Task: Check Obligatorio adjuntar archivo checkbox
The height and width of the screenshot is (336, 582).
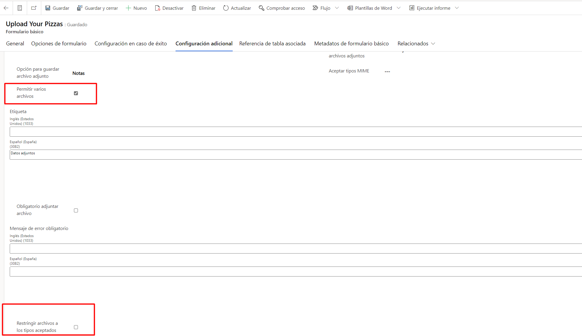Action: [x=76, y=210]
